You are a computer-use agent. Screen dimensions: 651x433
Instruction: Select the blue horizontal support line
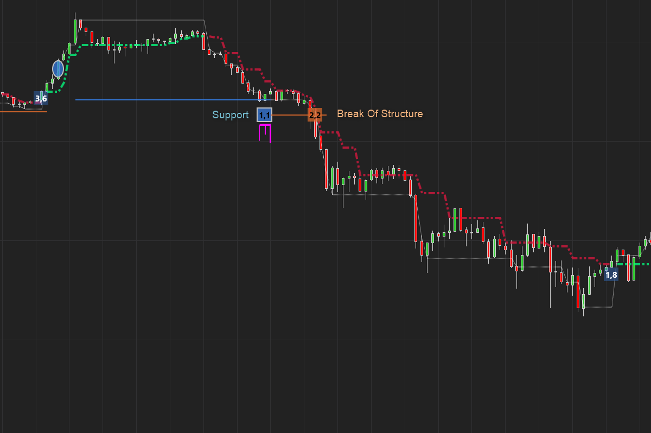[163, 100]
